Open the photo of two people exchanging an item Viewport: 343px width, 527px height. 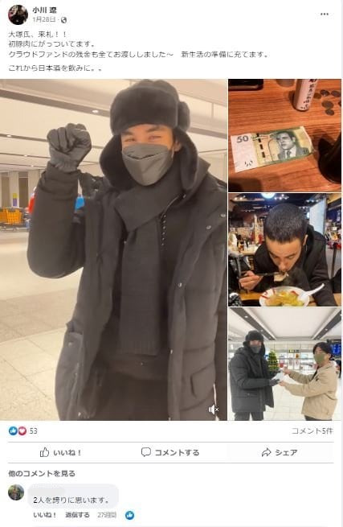point(284,364)
